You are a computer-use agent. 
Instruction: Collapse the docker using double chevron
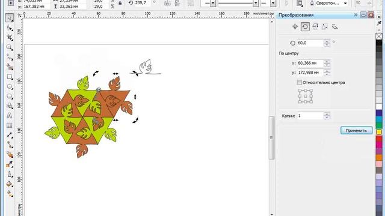click(x=356, y=15)
